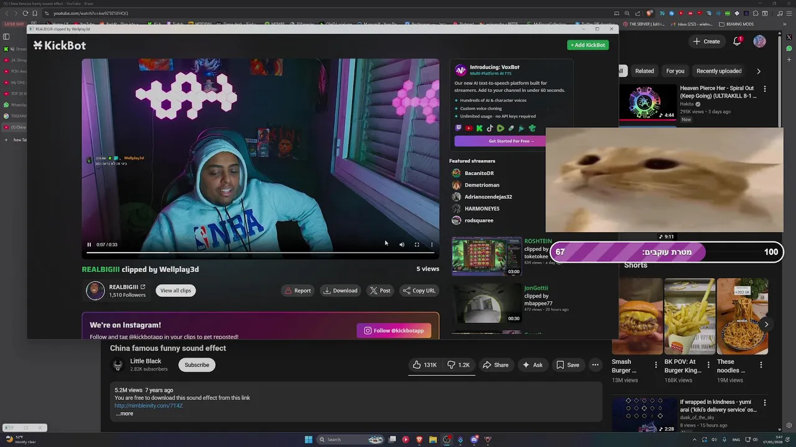This screenshot has width=796, height=447.
Task: Copy the clip URL
Action: coord(419,291)
